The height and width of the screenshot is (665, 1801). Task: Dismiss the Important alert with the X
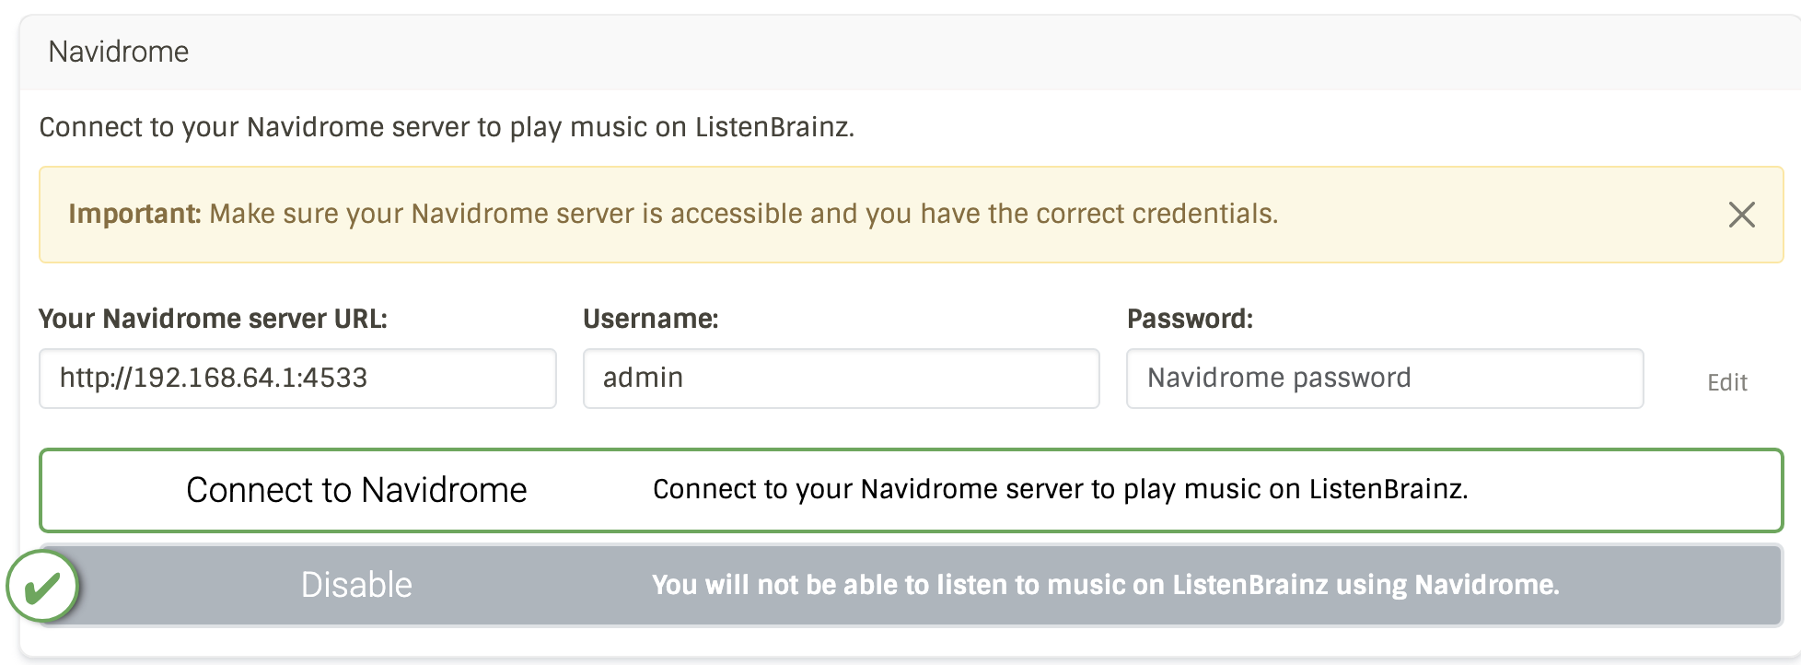pos(1741,215)
